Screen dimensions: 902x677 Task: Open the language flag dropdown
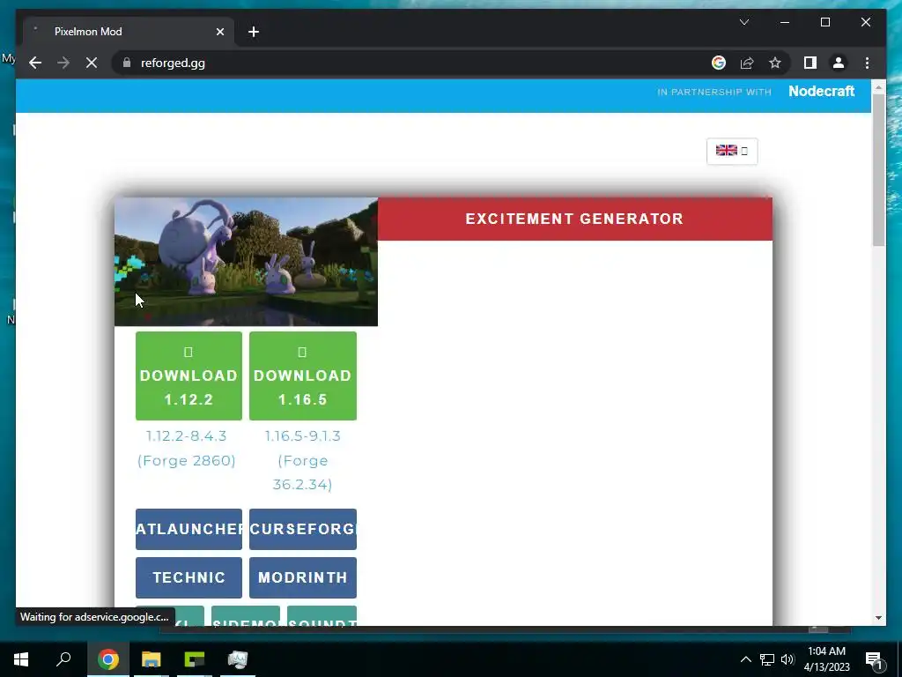[732, 151]
